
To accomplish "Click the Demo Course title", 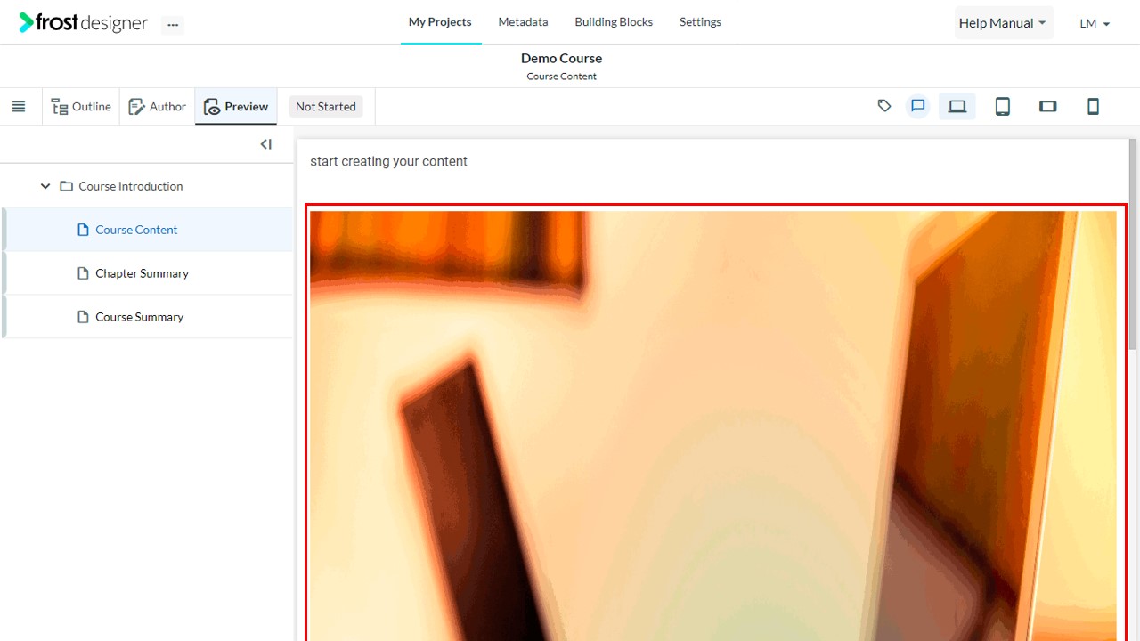I will point(562,58).
